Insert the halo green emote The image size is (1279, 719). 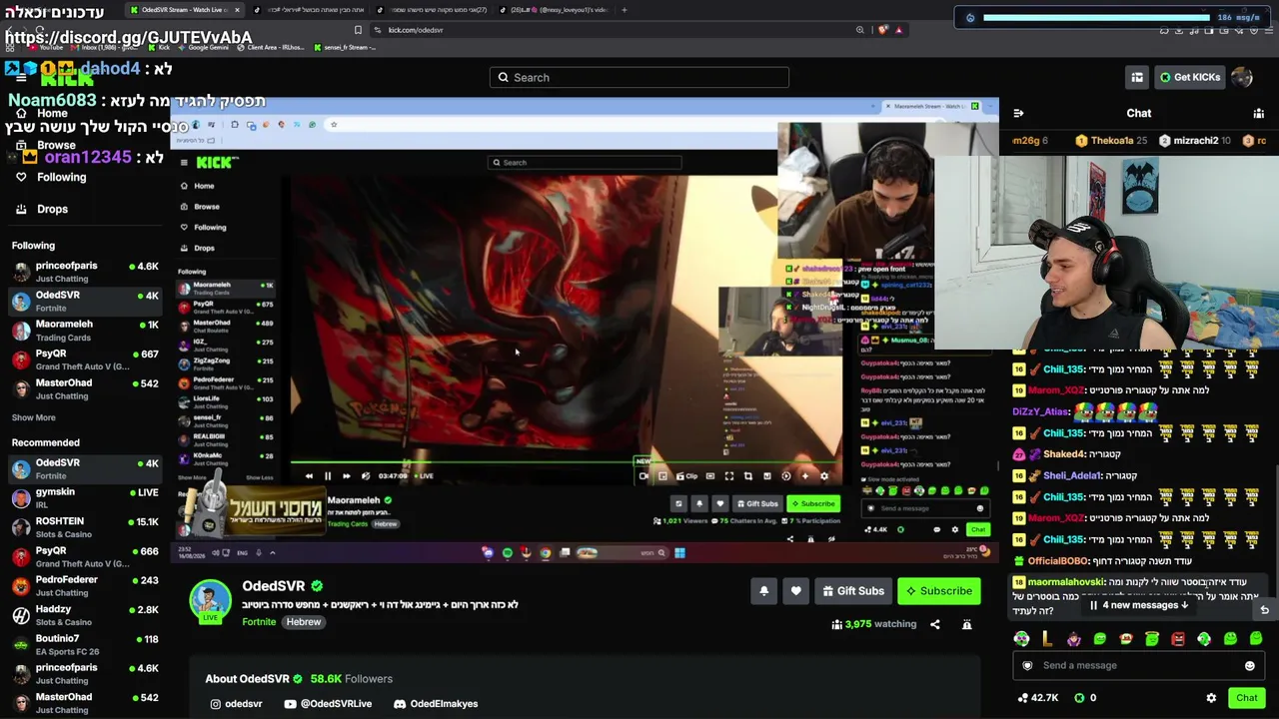point(1151,639)
